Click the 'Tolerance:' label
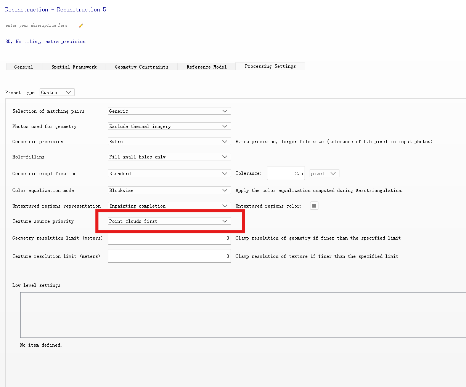The width and height of the screenshot is (466, 387). (248, 173)
